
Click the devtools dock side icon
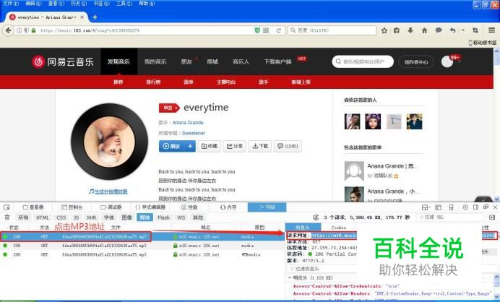475,207
